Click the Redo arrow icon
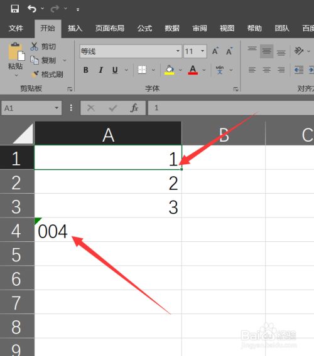 pyautogui.click(x=55, y=9)
